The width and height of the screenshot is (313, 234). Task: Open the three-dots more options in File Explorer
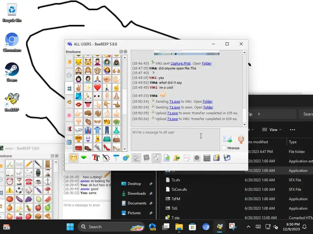coord(293,130)
